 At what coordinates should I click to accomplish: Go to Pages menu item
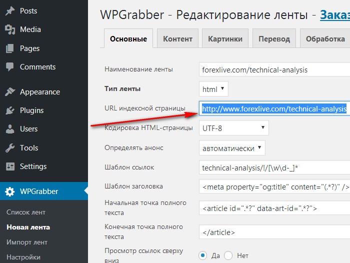click(x=29, y=48)
